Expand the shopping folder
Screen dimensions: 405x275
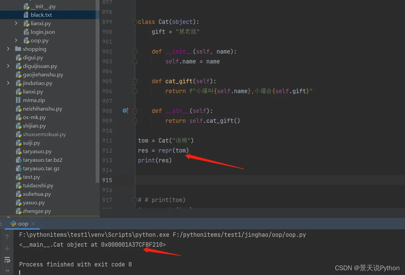click(8, 49)
